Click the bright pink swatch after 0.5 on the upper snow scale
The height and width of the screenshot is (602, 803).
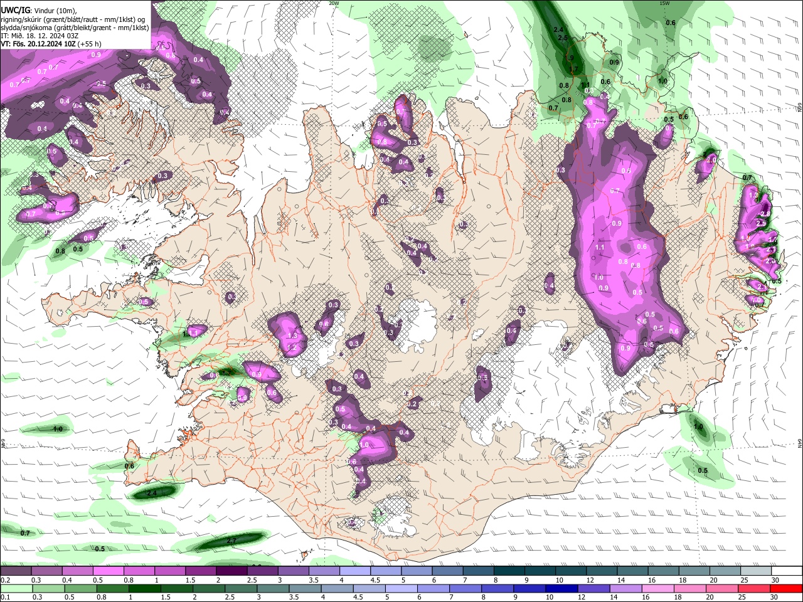(x=108, y=571)
